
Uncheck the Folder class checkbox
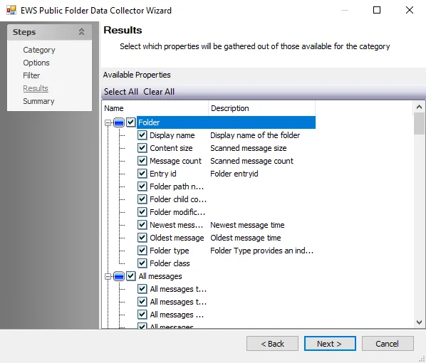pos(142,263)
